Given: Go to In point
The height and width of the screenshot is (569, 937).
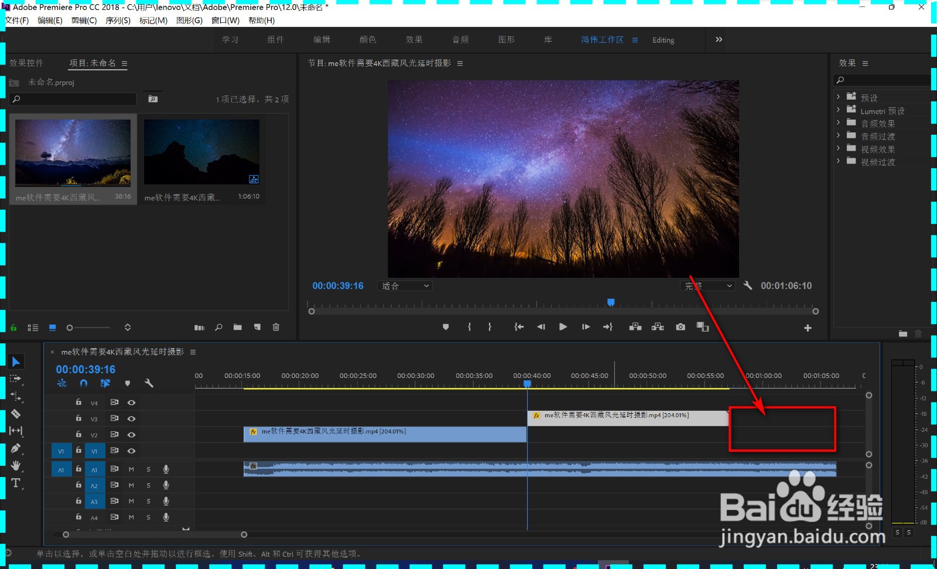Looking at the screenshot, I should pyautogui.click(x=519, y=327).
